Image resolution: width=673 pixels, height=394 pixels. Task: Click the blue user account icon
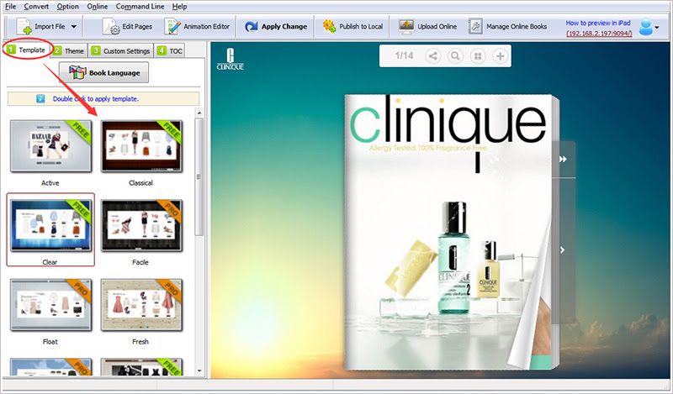click(645, 27)
